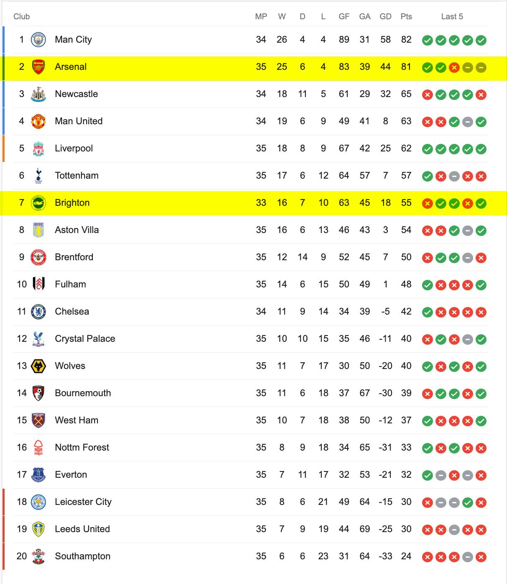This screenshot has height=584, width=507.
Task: Click the Wolves club crest
Action: click(x=38, y=366)
